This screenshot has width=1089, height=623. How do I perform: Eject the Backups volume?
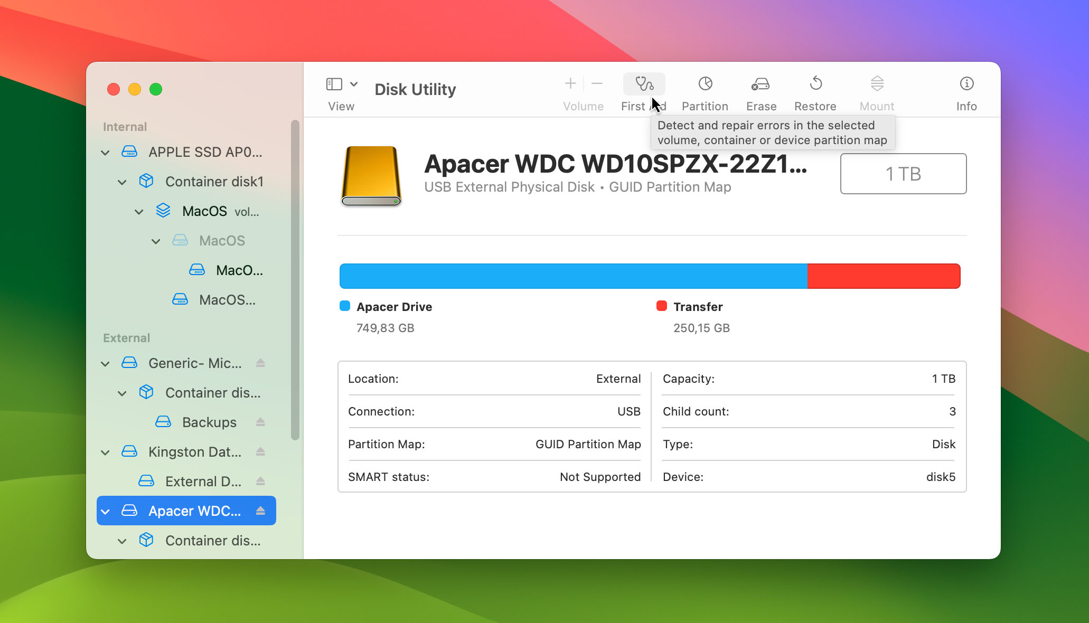pyautogui.click(x=260, y=422)
